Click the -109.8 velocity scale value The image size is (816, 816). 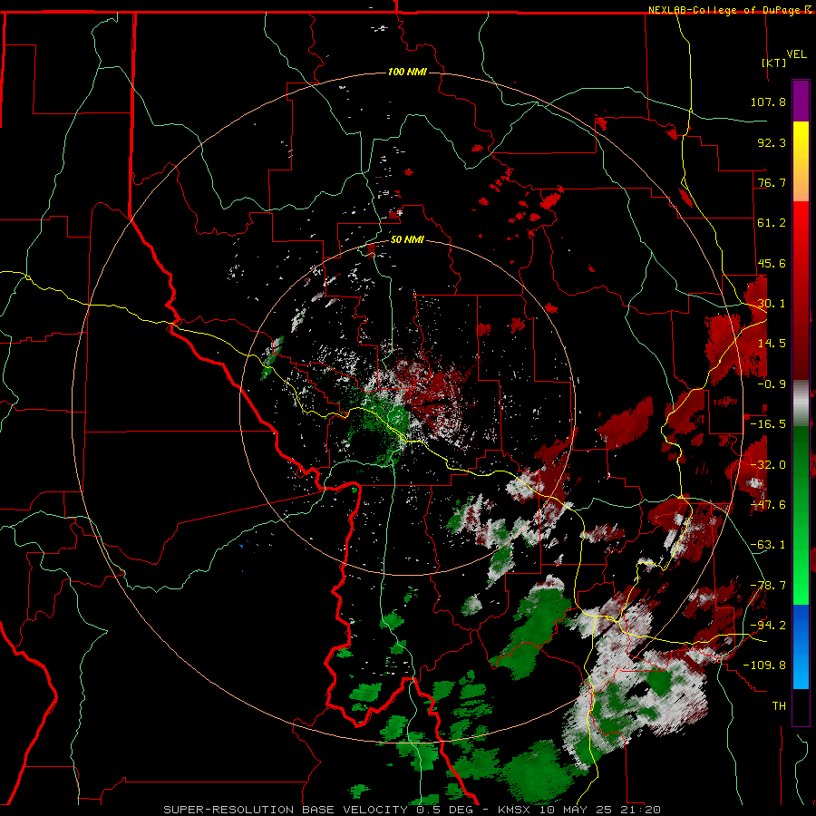click(764, 665)
